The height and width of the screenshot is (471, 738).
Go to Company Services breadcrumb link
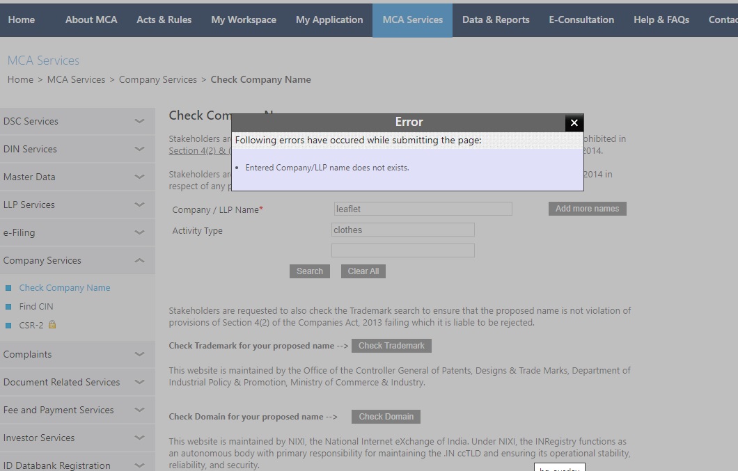tap(157, 79)
